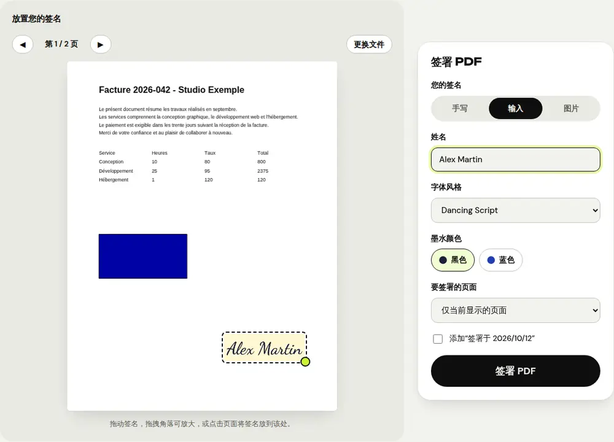Switch to the 手写 signature tab
This screenshot has height=442, width=614.
pos(460,109)
